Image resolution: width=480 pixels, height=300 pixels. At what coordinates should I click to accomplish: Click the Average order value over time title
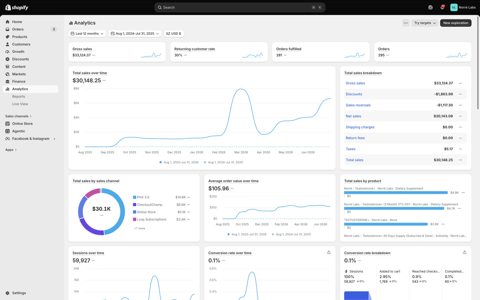(x=233, y=181)
